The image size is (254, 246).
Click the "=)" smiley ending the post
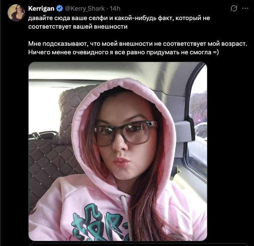216,52
